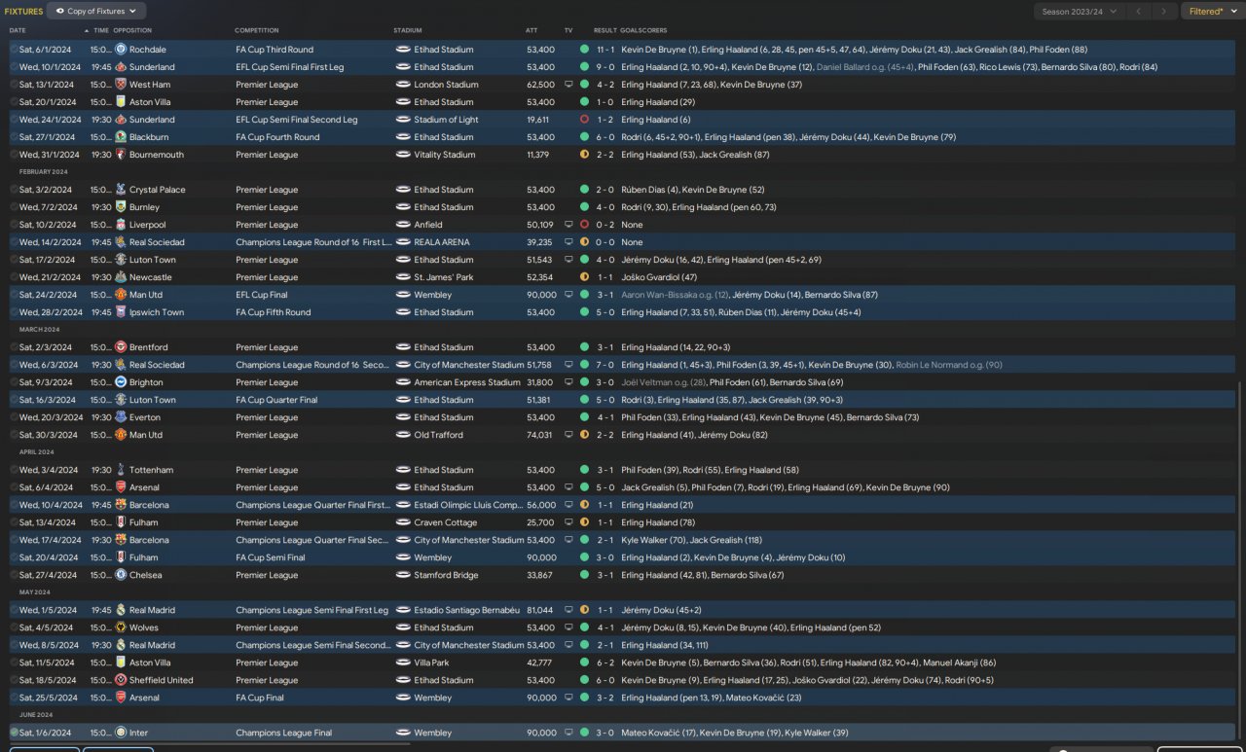Click the stadium icon beside Stamford Bridge
This screenshot has height=752, width=1246.
click(x=403, y=575)
